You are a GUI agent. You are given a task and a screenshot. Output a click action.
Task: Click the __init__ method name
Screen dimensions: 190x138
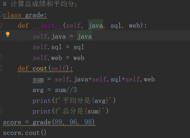click(47, 26)
